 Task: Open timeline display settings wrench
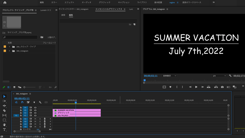pos(40,102)
